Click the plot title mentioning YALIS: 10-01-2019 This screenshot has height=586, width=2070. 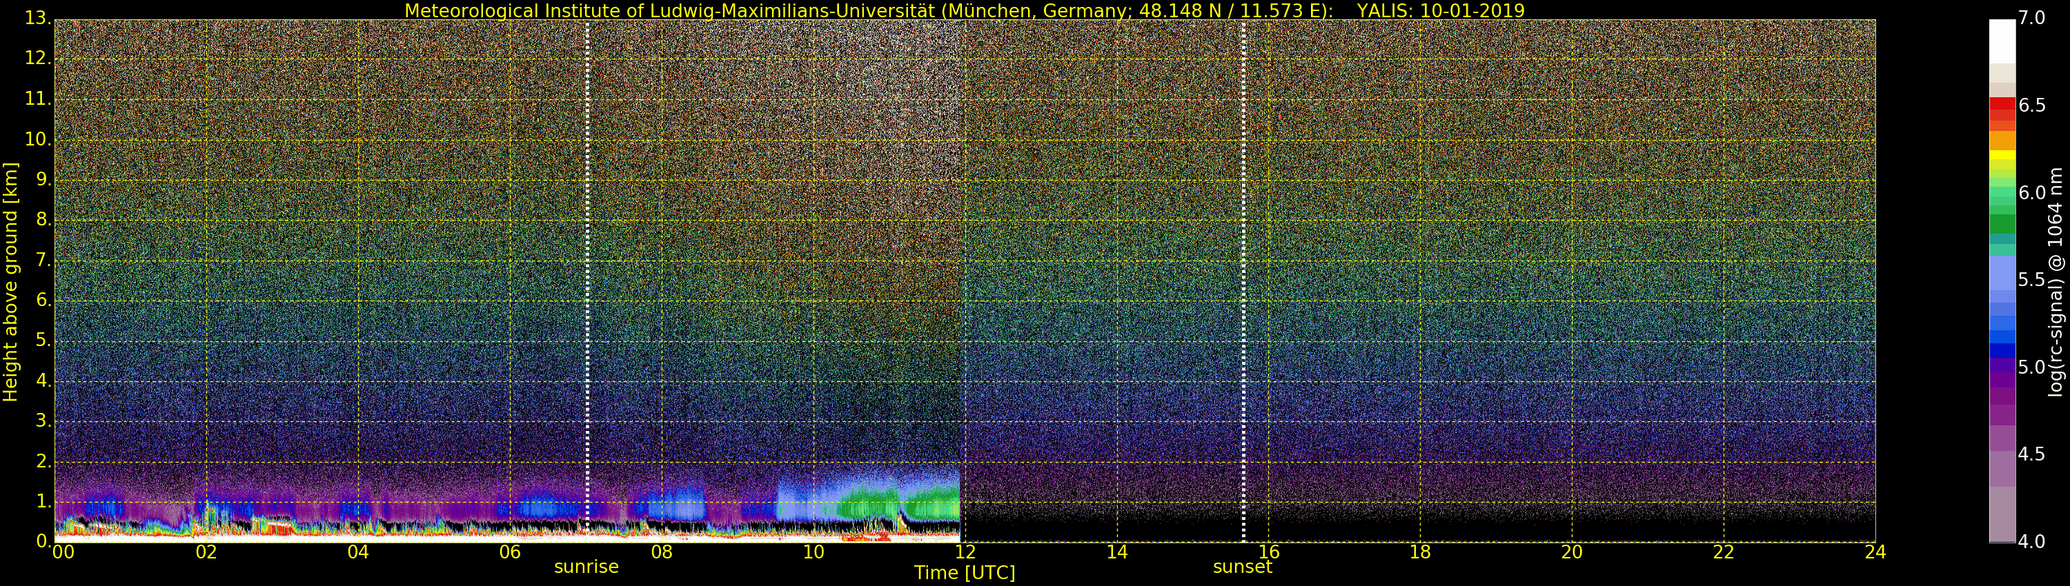(x=965, y=10)
